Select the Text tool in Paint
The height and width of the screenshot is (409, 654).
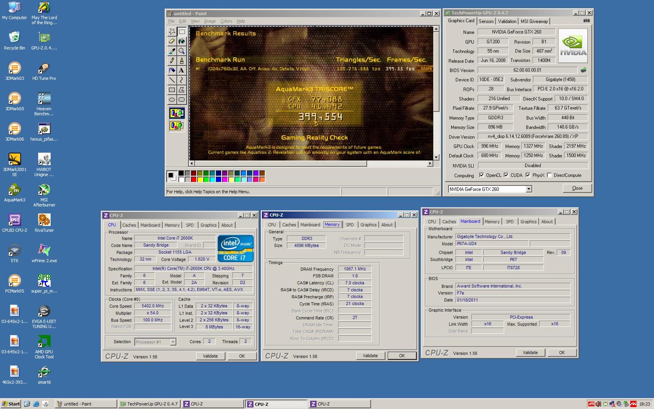click(x=181, y=70)
